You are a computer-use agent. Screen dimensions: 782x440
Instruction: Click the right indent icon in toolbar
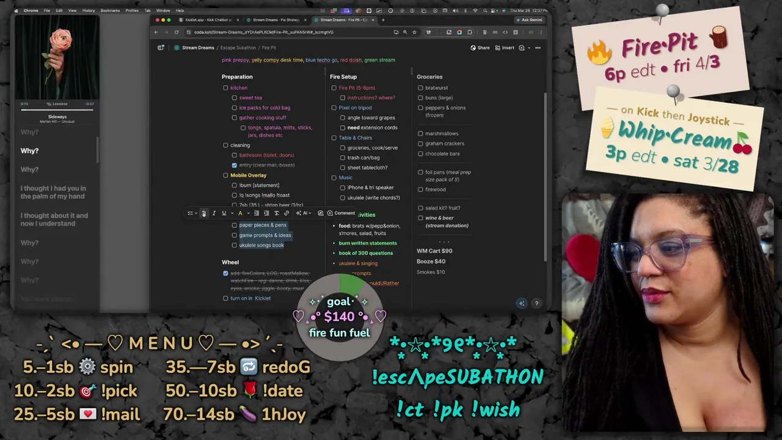[266, 213]
